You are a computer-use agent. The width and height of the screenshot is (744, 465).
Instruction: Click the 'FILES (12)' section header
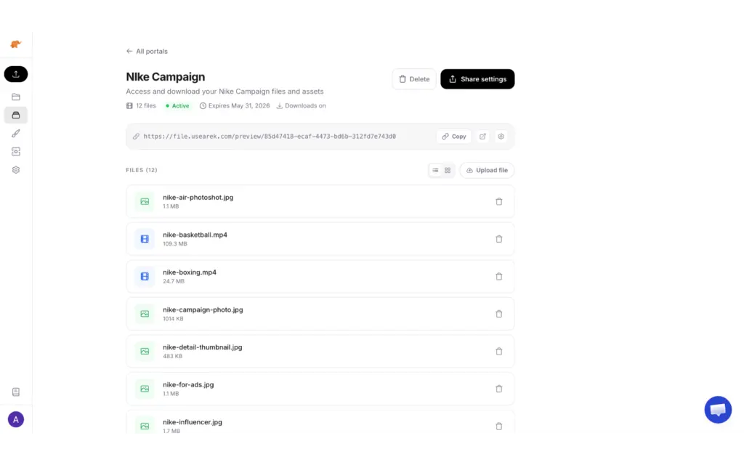click(x=142, y=170)
